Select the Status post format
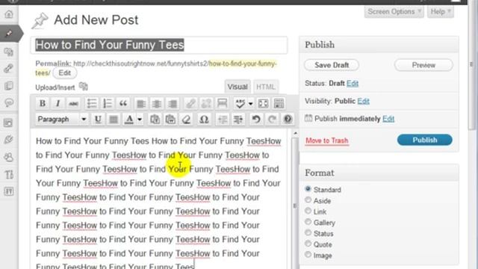The width and height of the screenshot is (478, 269). 308,233
